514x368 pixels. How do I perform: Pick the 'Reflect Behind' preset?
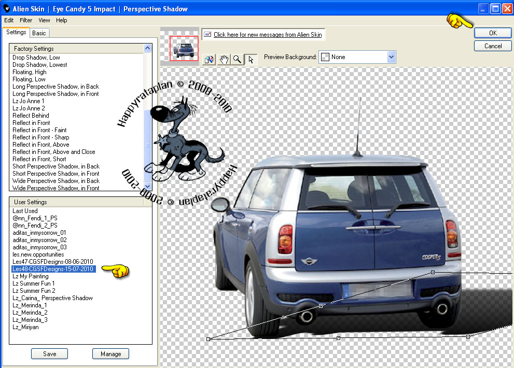click(x=31, y=116)
